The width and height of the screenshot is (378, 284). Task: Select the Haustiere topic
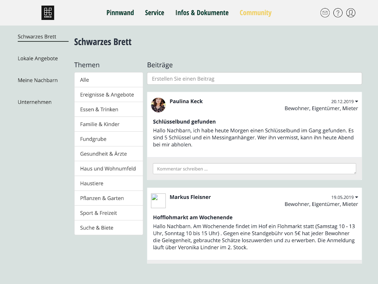(x=109, y=183)
